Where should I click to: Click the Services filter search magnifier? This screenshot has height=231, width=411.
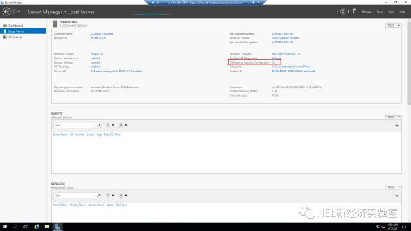pyautogui.click(x=98, y=196)
